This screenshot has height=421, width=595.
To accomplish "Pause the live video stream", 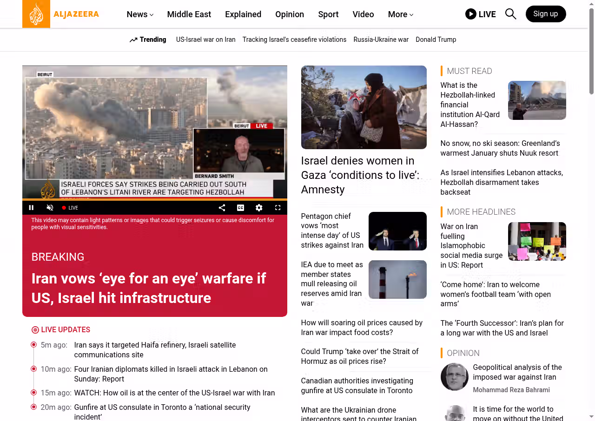I will click(32, 208).
